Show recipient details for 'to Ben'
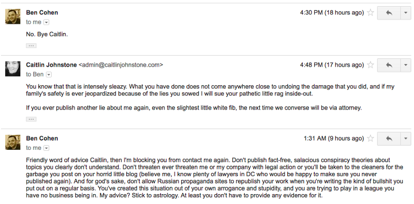Image resolution: width=414 pixels, height=204 pixels. (x=49, y=74)
